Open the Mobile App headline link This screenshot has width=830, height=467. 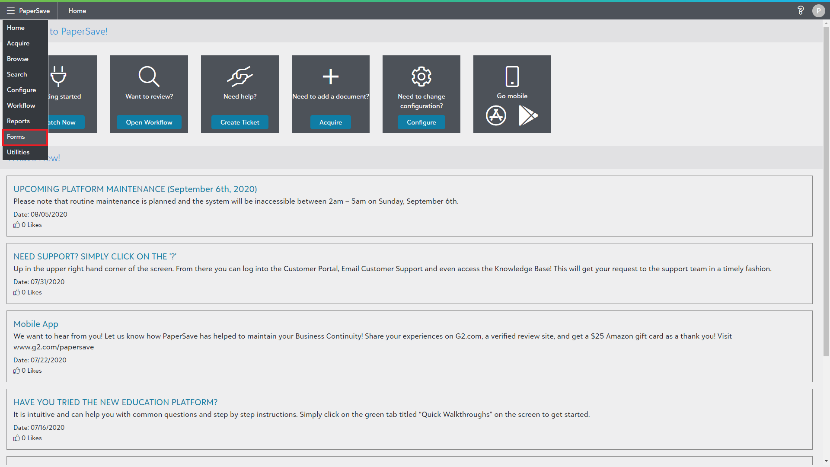[36, 324]
